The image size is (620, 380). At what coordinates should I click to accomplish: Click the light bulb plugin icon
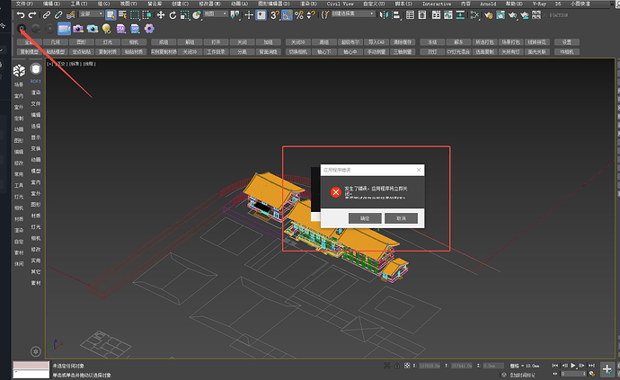[106, 29]
